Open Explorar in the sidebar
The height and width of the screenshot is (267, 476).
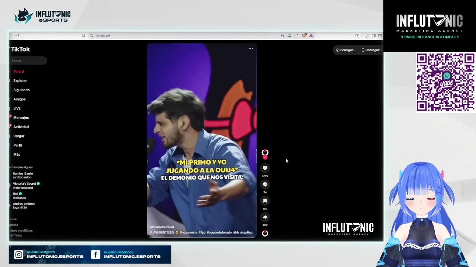pos(20,80)
